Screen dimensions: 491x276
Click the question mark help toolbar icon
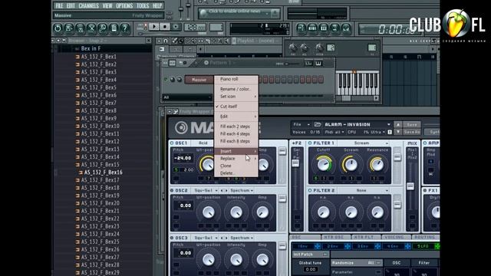pos(125,28)
